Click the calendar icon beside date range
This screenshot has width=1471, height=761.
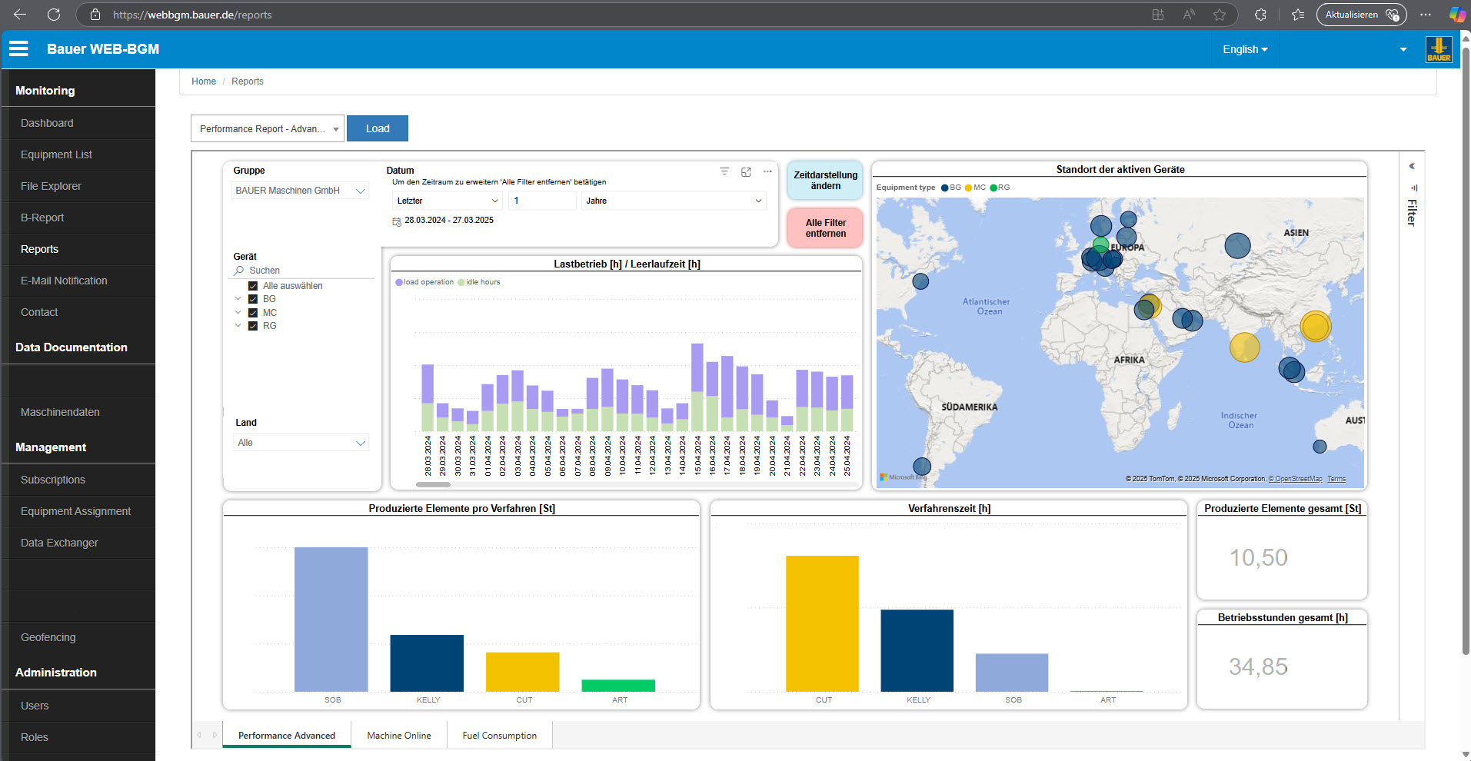(397, 221)
